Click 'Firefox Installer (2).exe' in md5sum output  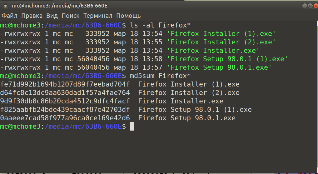click(189, 93)
